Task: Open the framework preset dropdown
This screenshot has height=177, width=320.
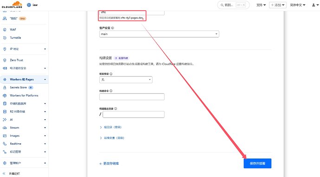Action: [x=126, y=80]
